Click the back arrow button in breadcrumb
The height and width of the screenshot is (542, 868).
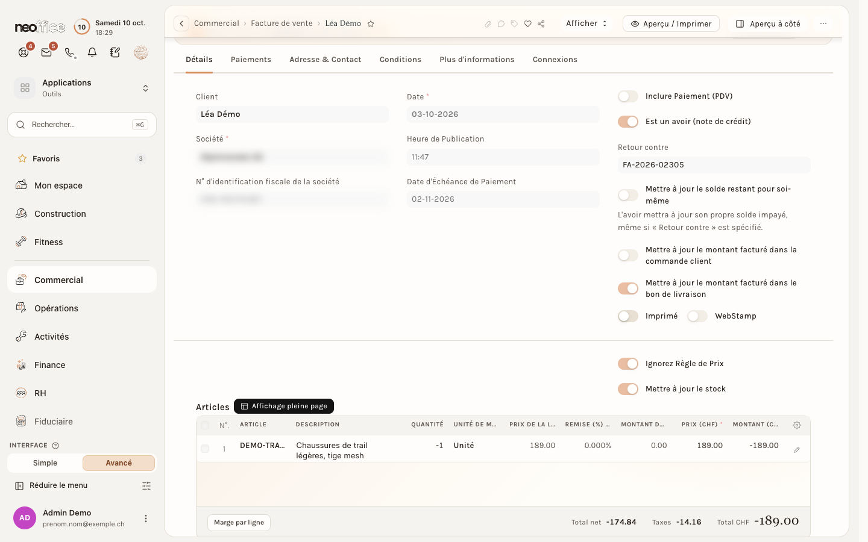pyautogui.click(x=181, y=23)
